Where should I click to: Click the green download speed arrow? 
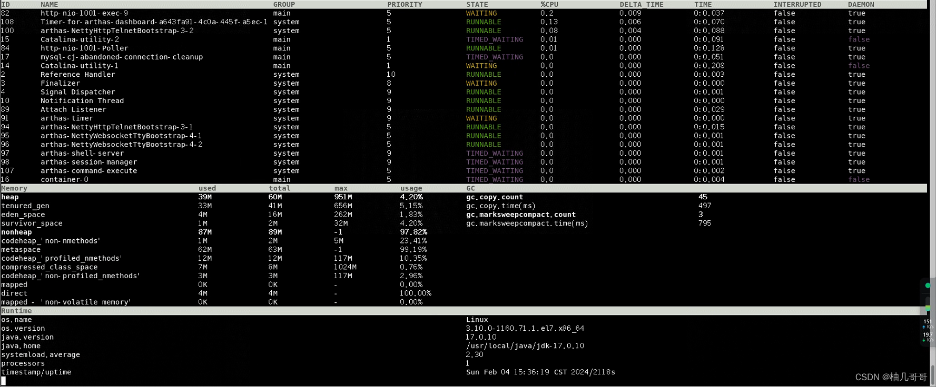click(924, 340)
